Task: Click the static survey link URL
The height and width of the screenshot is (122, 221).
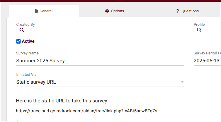Action: 87,111
